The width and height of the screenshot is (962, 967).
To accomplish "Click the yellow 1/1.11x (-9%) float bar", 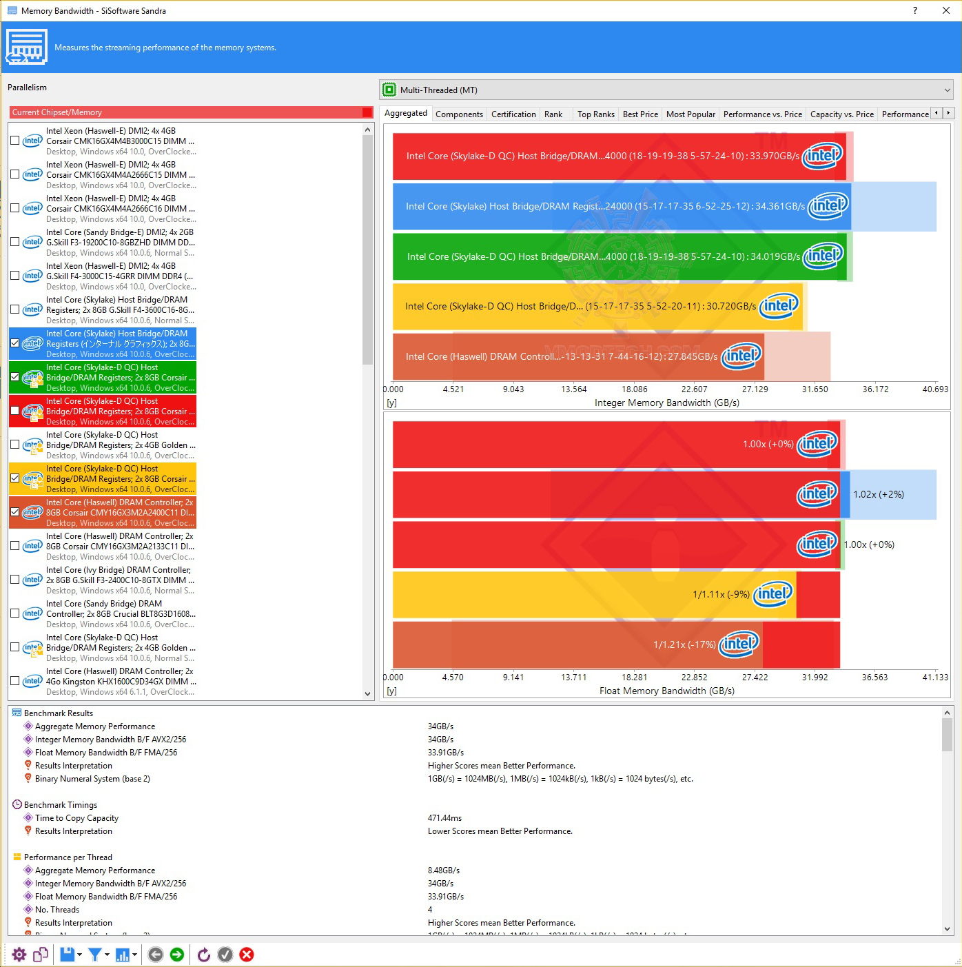I will tap(594, 594).
